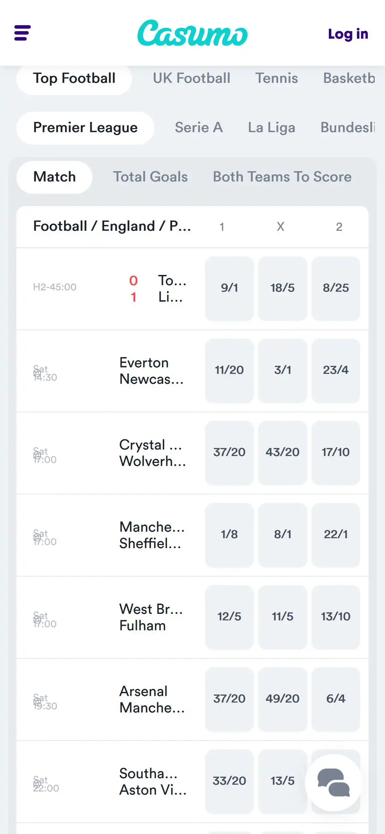The width and height of the screenshot is (385, 834).
Task: Select the Bundesliga league
Action: click(349, 127)
